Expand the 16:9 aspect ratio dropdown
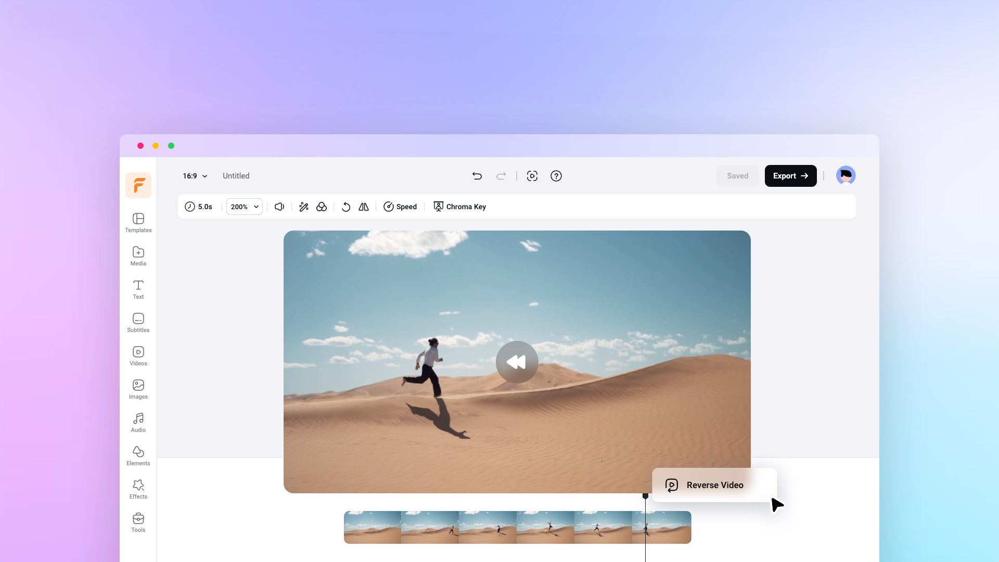Image resolution: width=999 pixels, height=562 pixels. pos(195,176)
